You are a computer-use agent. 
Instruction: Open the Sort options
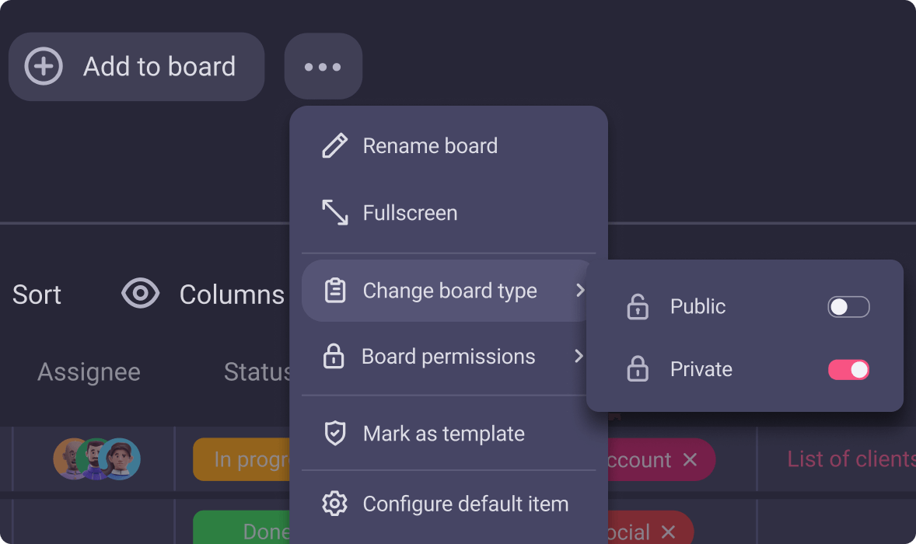pyautogui.click(x=37, y=295)
